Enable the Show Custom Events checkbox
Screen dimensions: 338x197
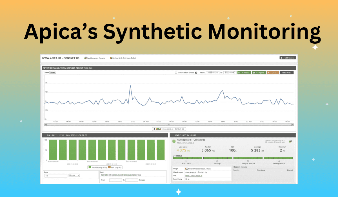pyautogui.click(x=176, y=73)
